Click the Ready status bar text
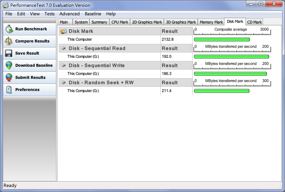The width and height of the screenshot is (285, 192). point(10,186)
